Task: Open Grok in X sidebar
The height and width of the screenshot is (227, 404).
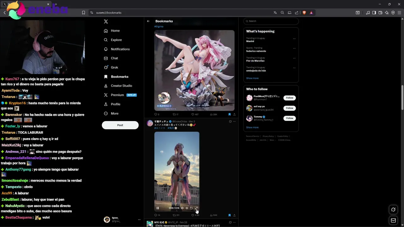Action: pyautogui.click(x=111, y=67)
